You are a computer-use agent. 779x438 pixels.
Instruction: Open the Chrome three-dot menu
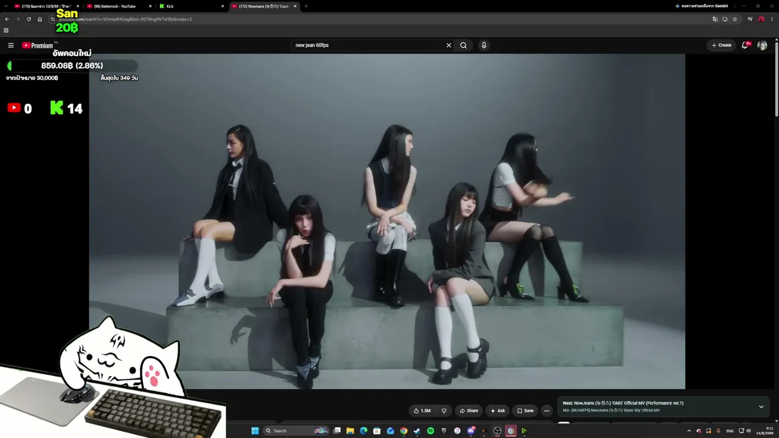(x=771, y=19)
